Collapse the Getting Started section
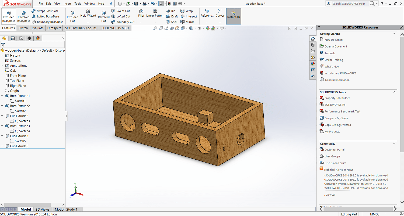The width and height of the screenshot is (404, 216). point(394,34)
